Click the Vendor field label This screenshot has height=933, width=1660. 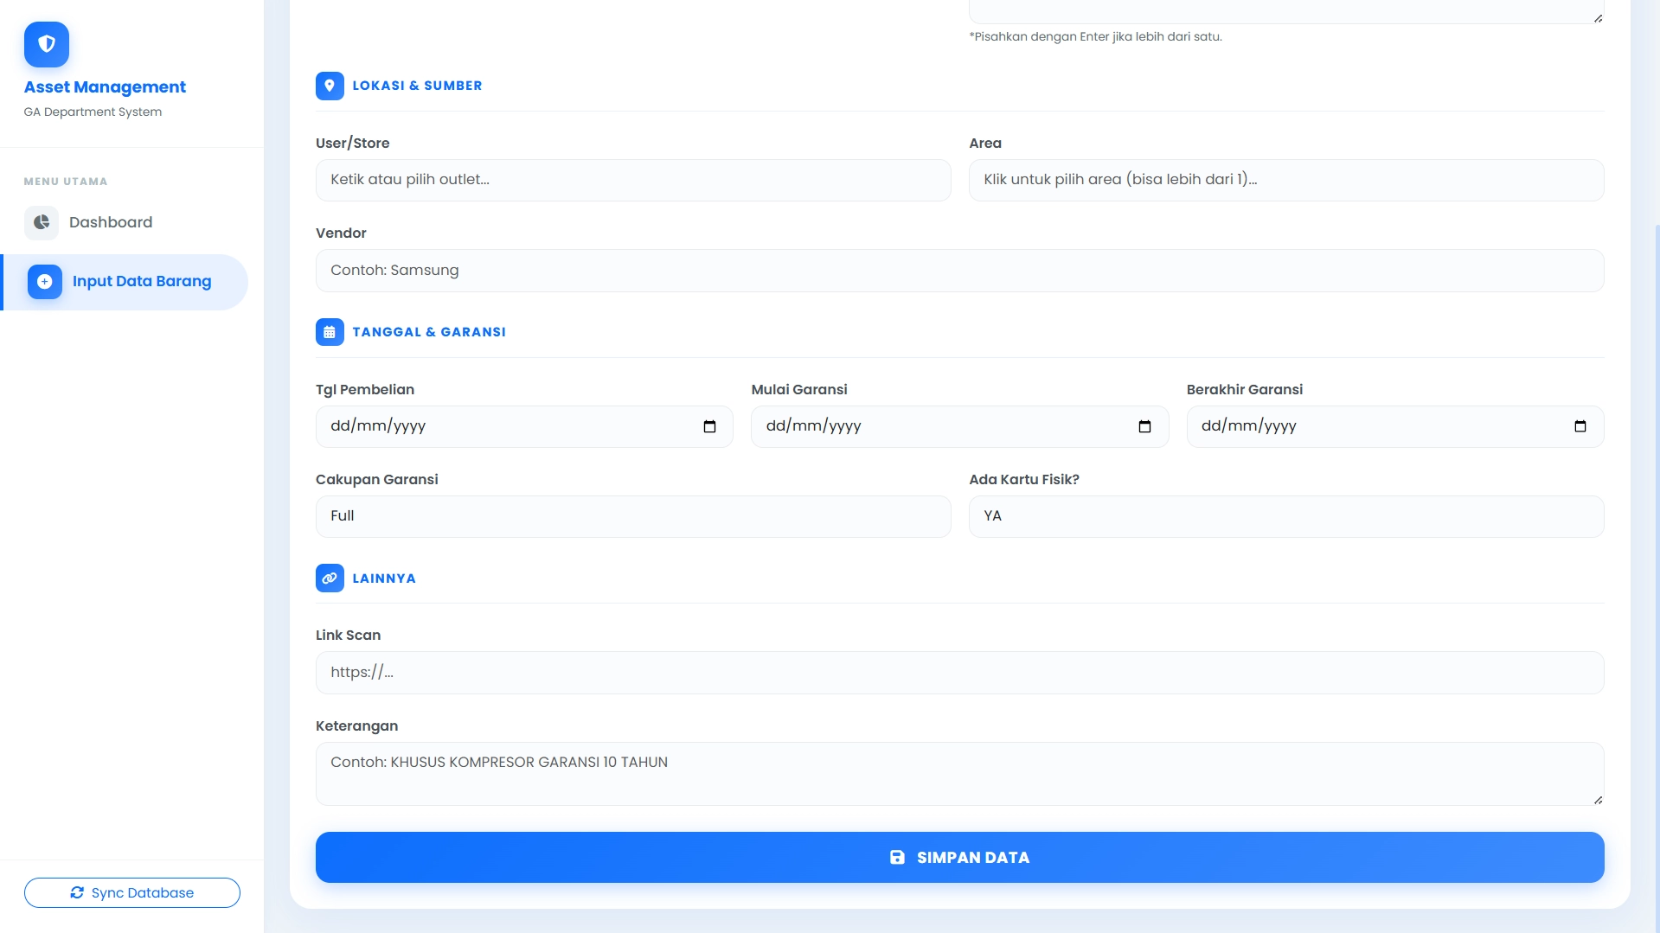pos(341,233)
